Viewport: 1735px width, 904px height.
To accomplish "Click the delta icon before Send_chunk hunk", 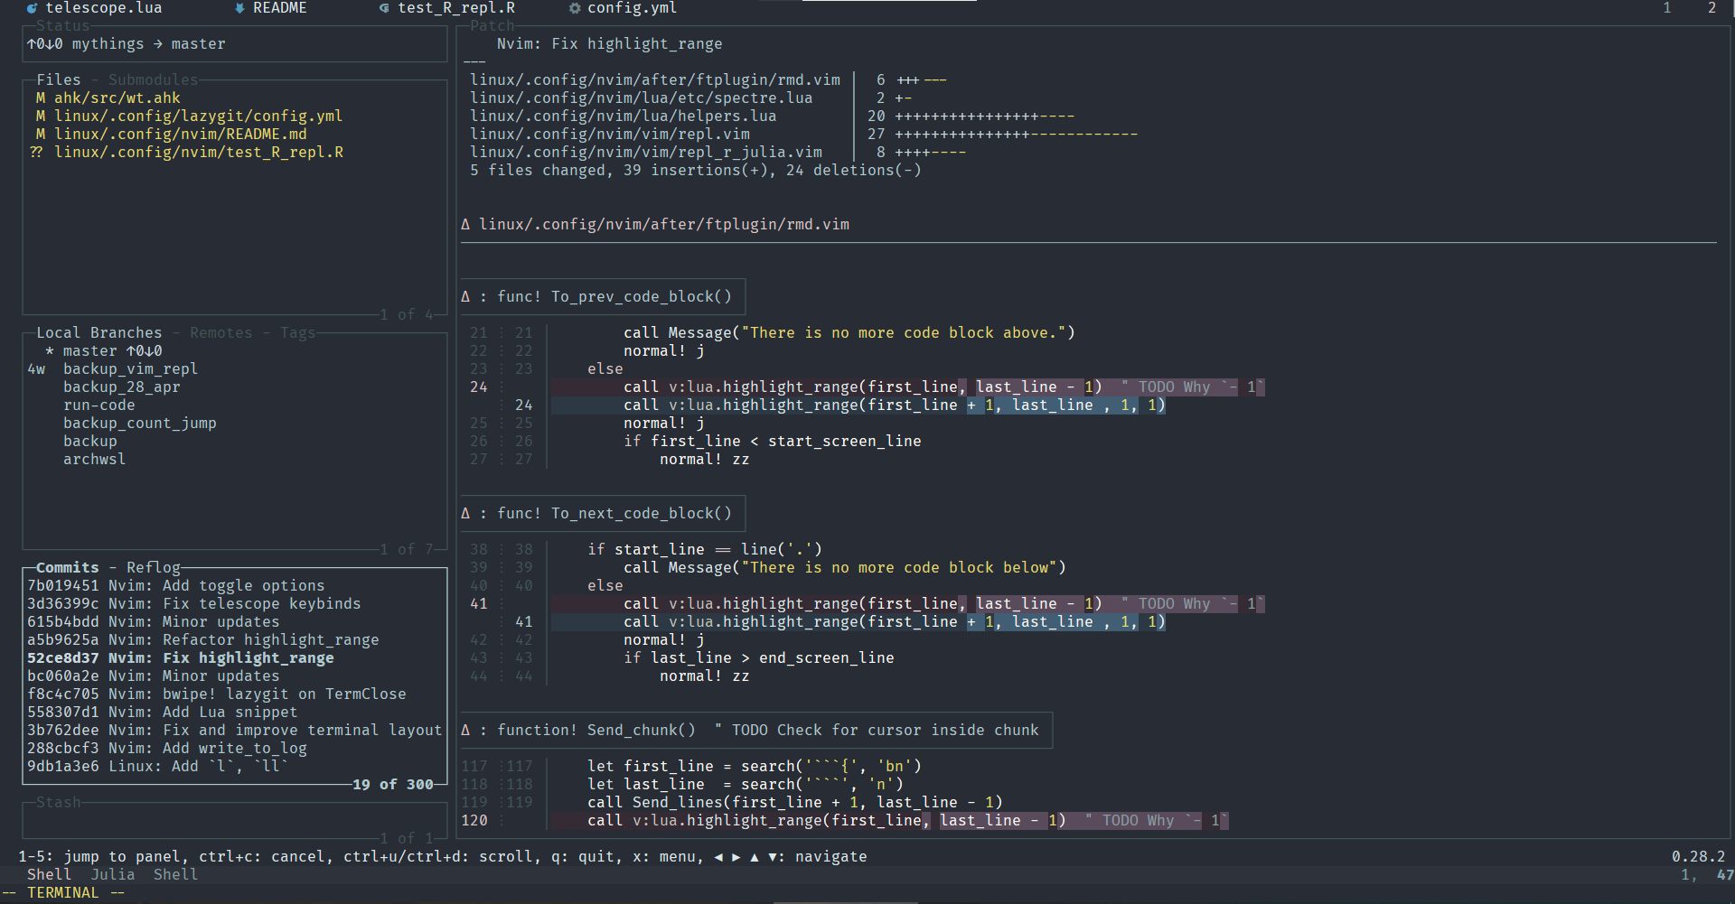I will click(x=465, y=730).
